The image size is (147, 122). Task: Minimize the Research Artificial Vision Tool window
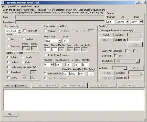137,3
